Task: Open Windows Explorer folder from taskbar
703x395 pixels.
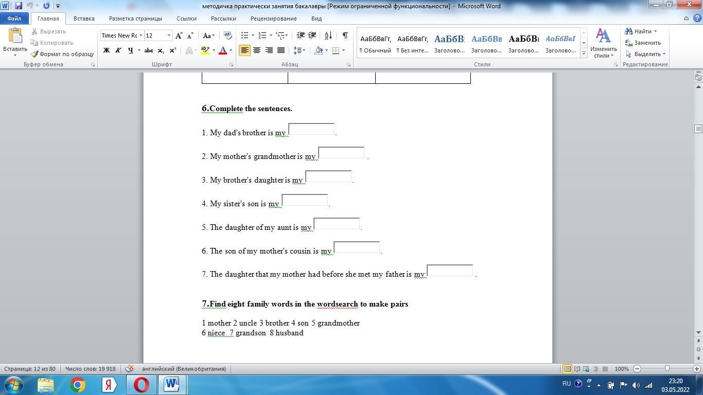Action: [x=46, y=385]
